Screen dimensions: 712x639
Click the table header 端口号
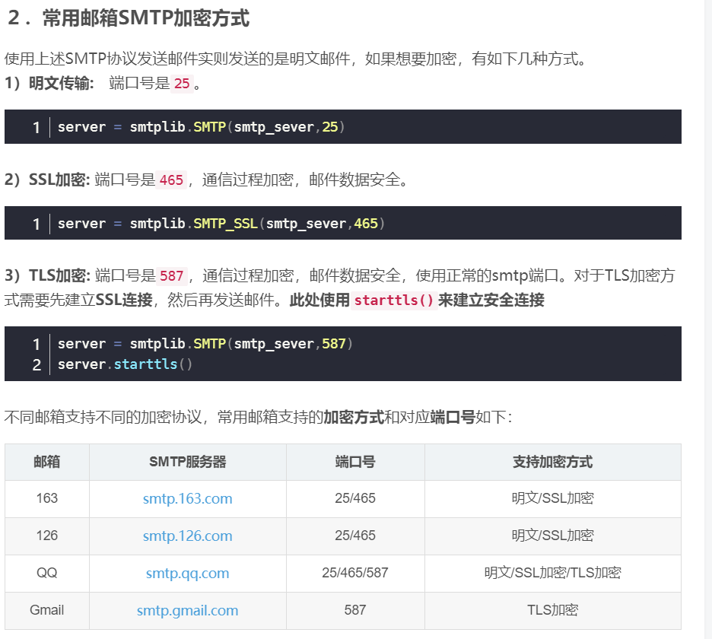pos(355,462)
